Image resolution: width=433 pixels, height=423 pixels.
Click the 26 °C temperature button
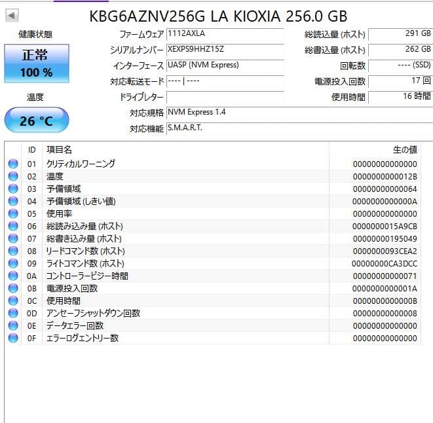coord(37,120)
